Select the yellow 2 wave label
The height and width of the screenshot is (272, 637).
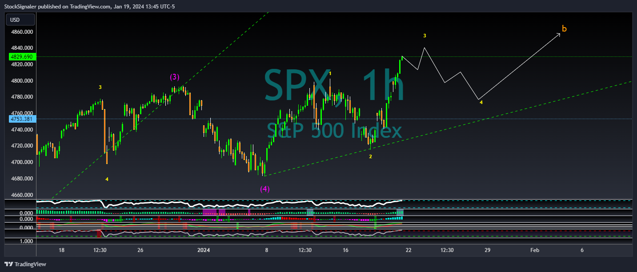click(x=370, y=156)
